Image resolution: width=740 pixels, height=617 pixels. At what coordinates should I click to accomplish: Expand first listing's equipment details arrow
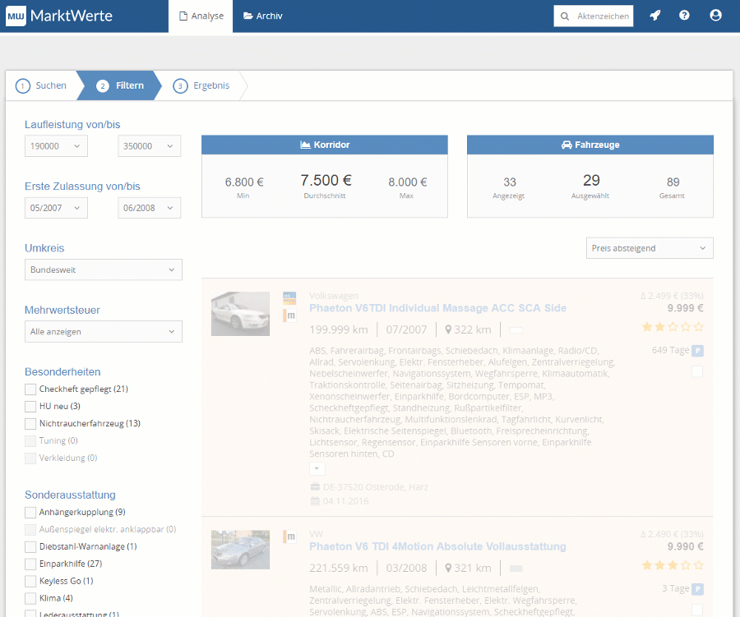pos(317,468)
